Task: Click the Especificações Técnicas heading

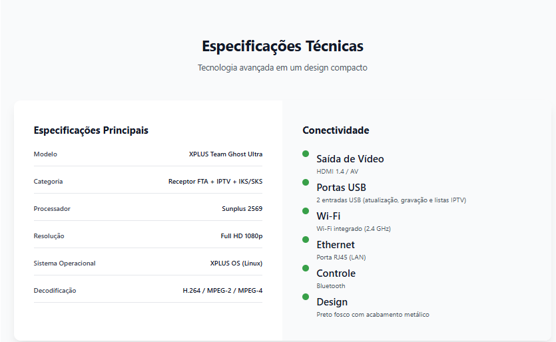Action: pos(282,47)
